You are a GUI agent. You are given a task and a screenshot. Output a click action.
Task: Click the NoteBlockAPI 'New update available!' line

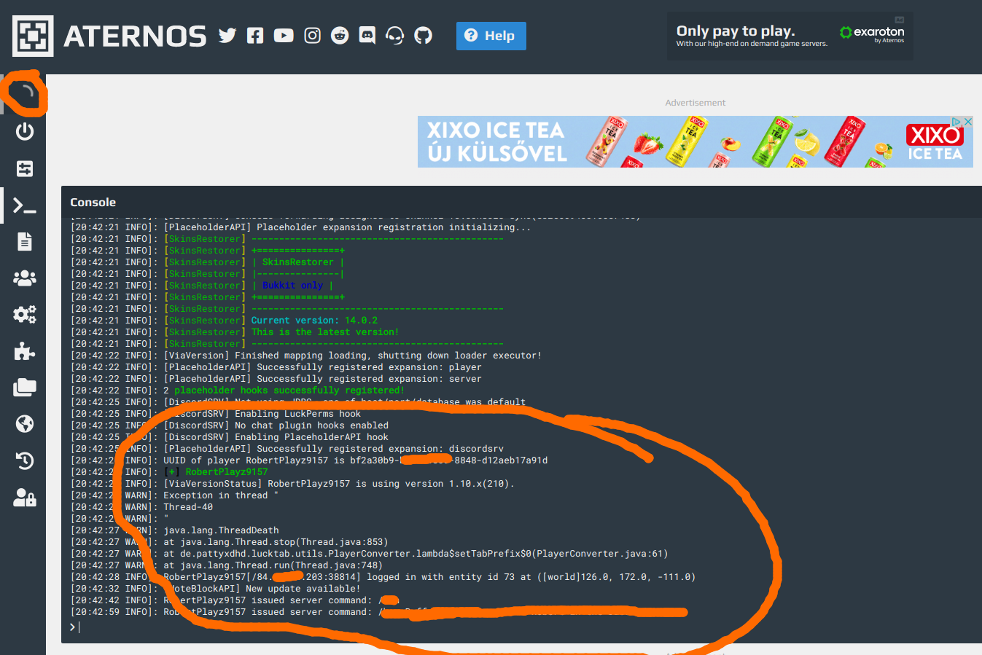(x=216, y=589)
